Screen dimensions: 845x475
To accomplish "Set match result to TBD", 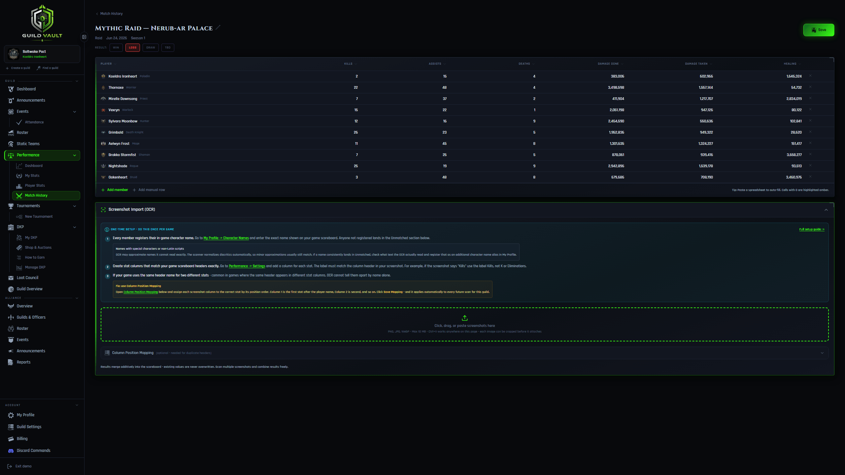I will click(168, 47).
